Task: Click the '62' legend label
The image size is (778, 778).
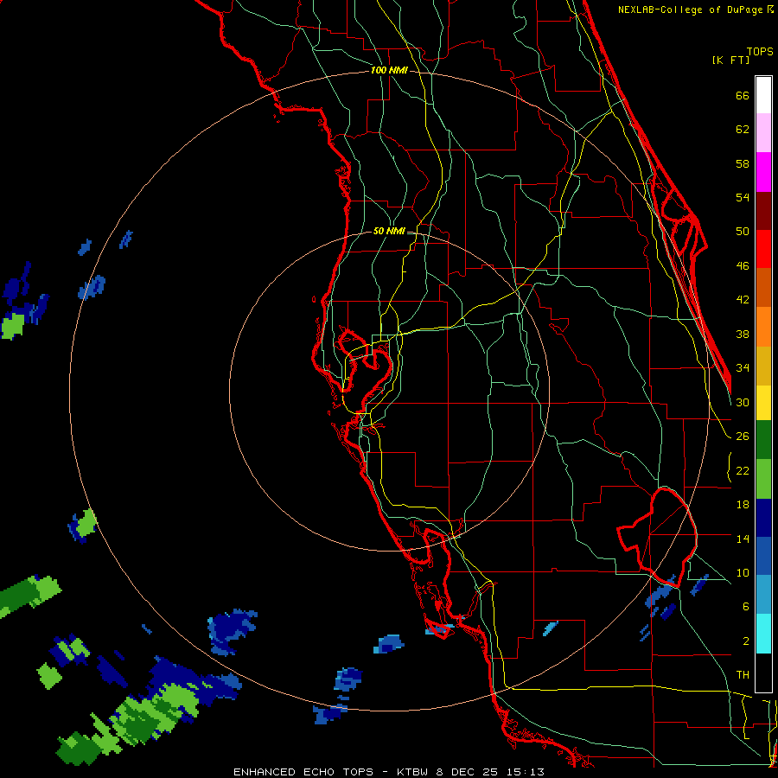Action: [743, 130]
